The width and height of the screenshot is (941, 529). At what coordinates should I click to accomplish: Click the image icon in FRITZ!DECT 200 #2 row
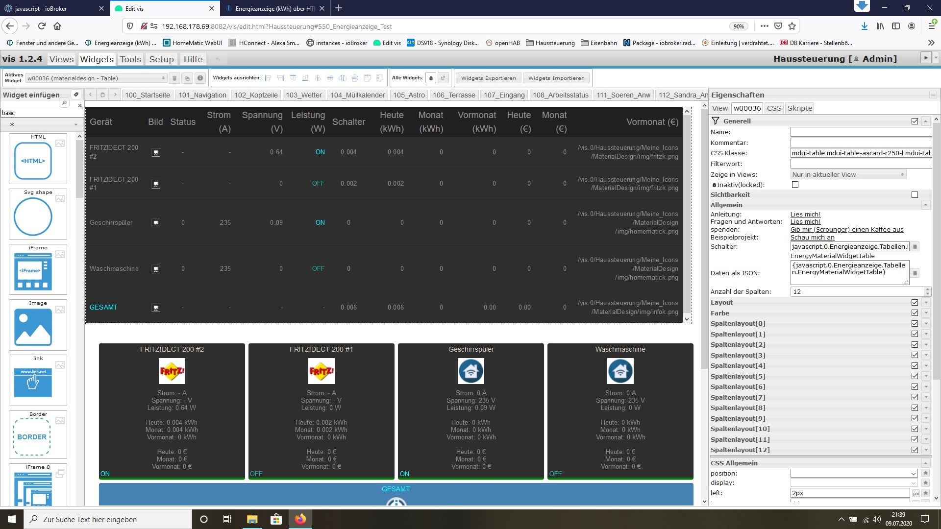click(156, 152)
